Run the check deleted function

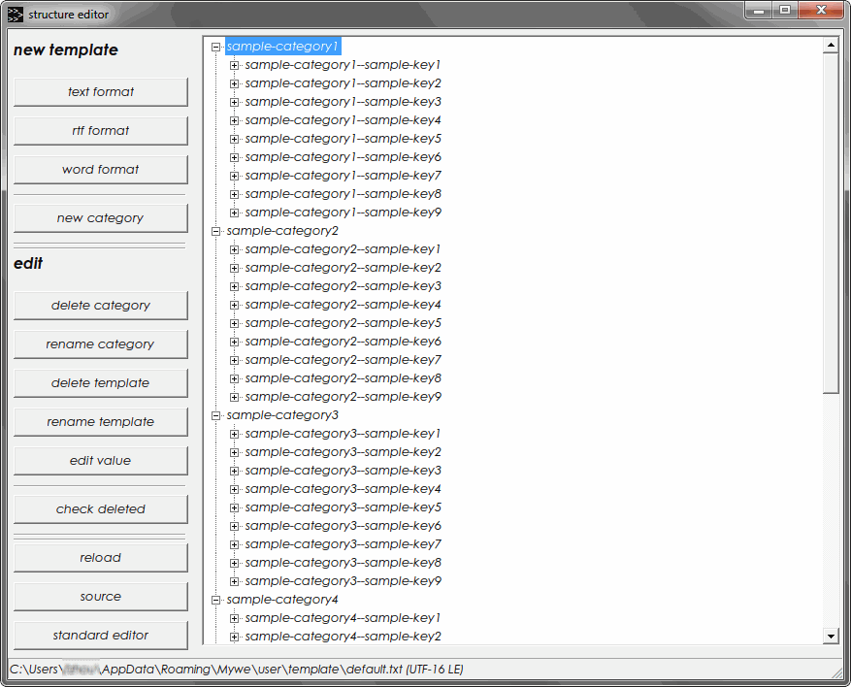coord(100,508)
